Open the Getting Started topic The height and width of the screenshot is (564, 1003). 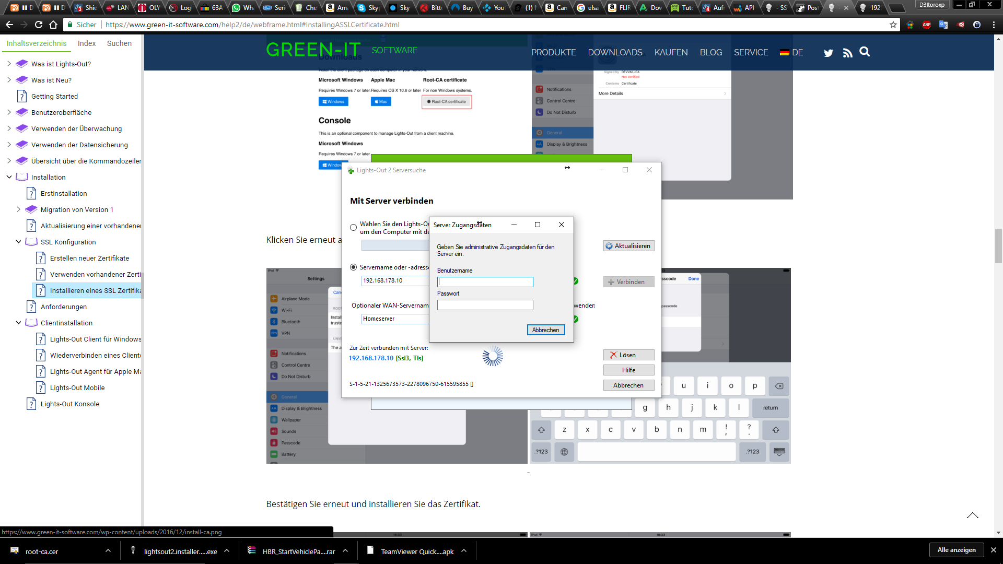(x=54, y=96)
